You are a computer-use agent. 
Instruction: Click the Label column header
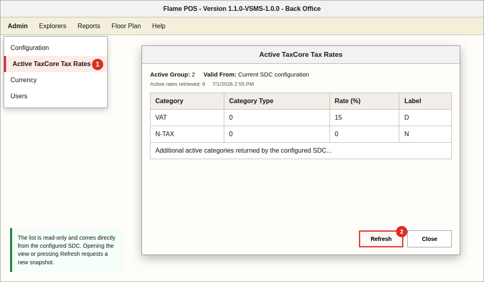pos(426,101)
